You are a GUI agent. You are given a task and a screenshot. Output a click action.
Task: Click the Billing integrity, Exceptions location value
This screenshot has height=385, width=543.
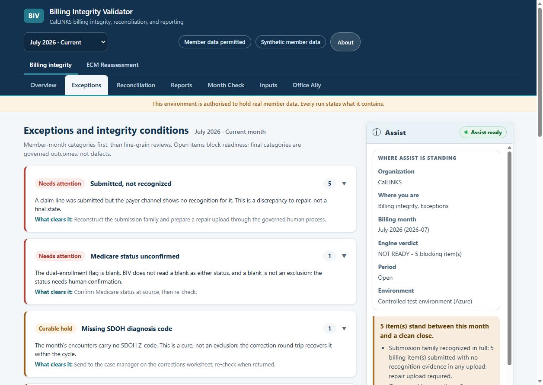tap(413, 206)
